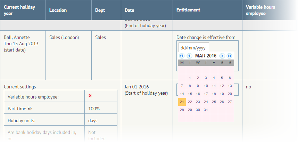Go to next month in calendar
This screenshot has width=298, height=142.
(x=222, y=56)
